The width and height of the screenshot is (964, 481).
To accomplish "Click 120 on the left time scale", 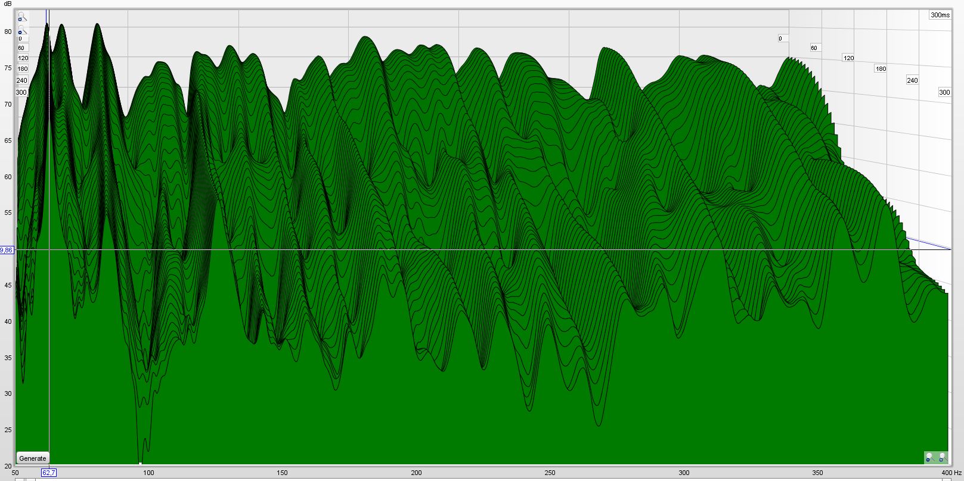I will click(23, 58).
